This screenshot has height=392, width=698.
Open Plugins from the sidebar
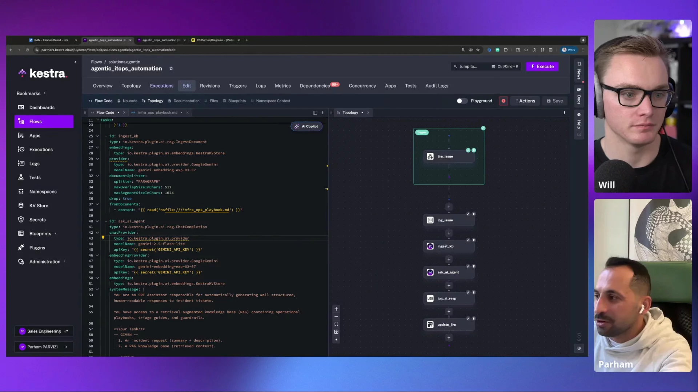click(37, 248)
